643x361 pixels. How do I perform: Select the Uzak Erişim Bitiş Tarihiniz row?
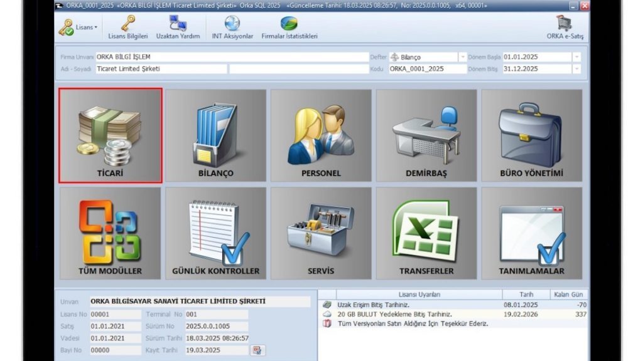tap(454, 305)
